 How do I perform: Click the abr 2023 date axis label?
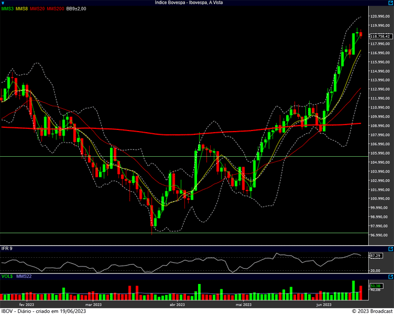(x=177, y=304)
